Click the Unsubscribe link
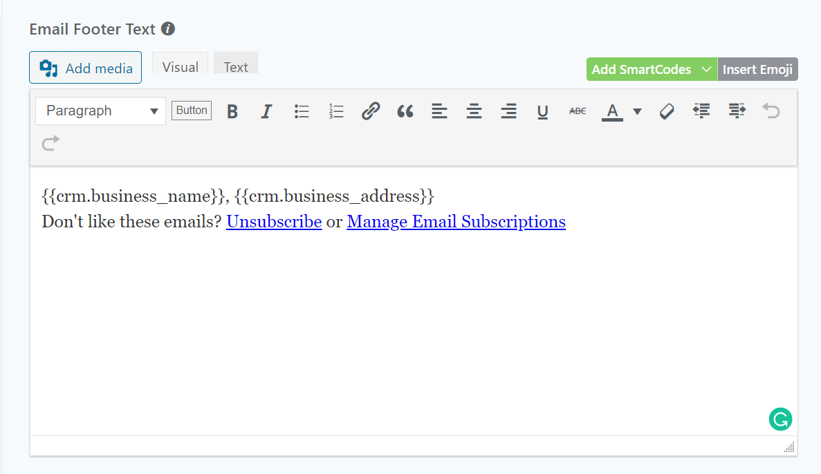This screenshot has height=474, width=821. coord(274,222)
